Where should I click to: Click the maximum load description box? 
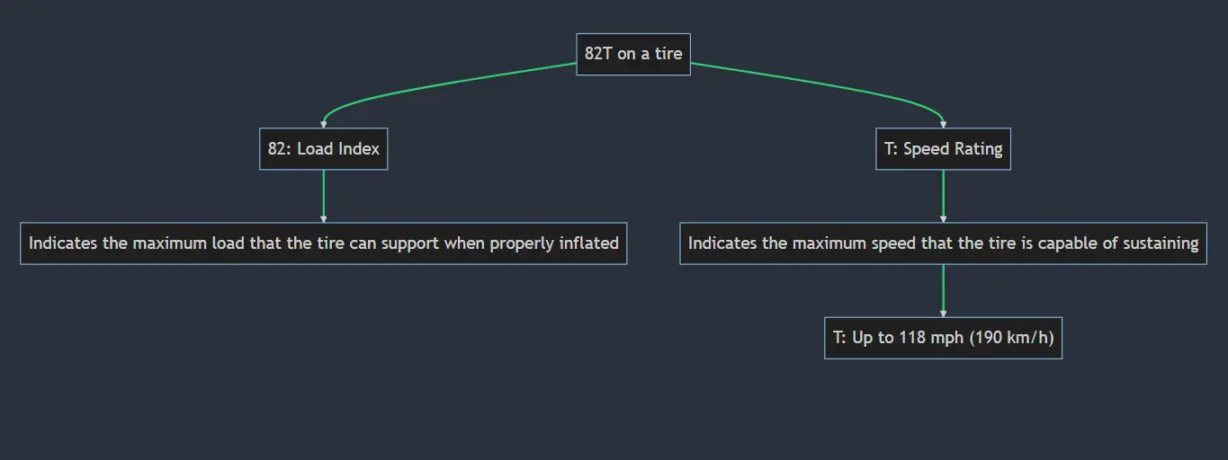324,243
